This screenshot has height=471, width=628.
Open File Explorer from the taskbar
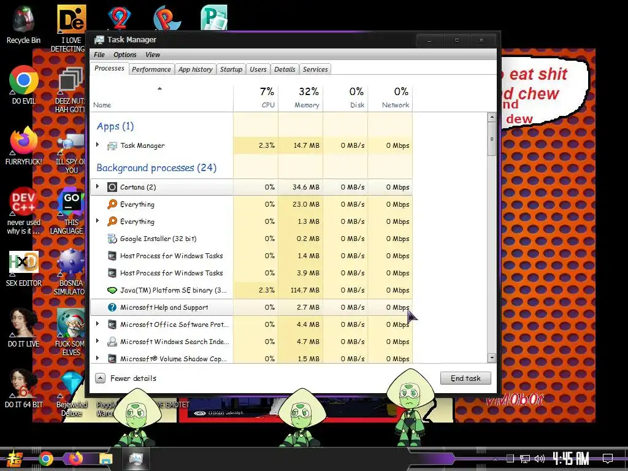[x=105, y=459]
